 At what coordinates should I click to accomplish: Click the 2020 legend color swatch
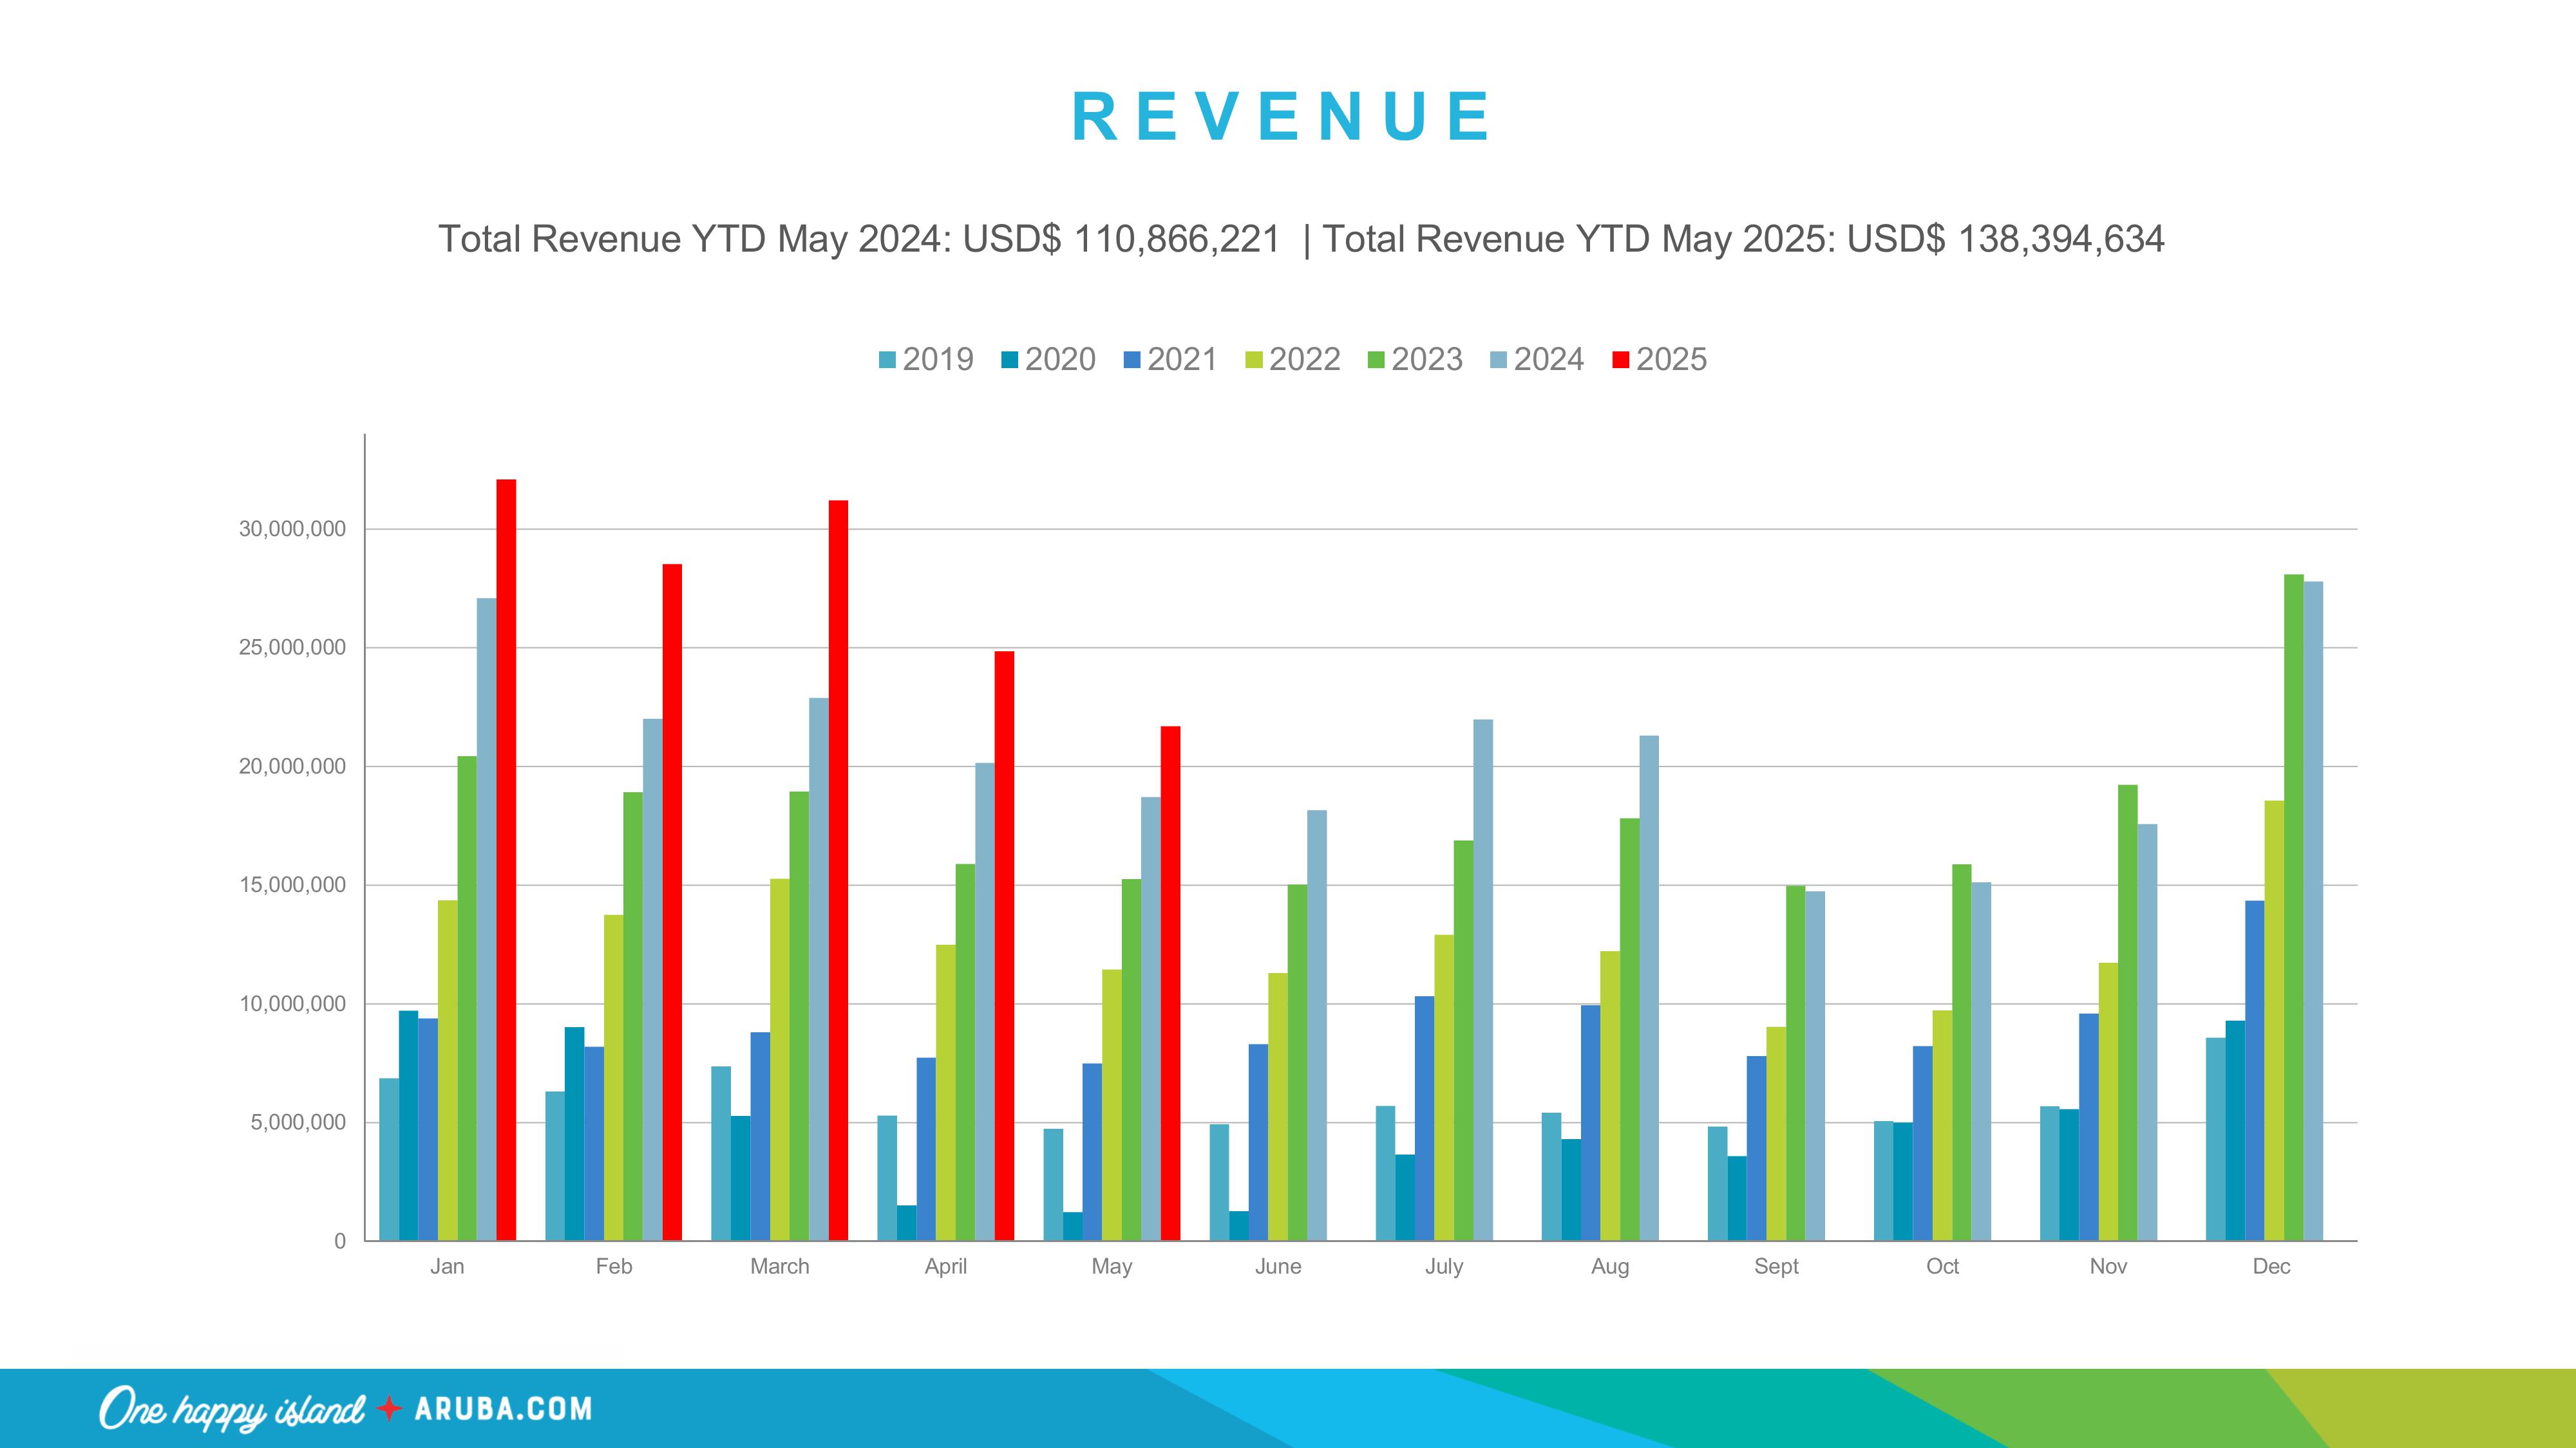pyautogui.click(x=1009, y=360)
